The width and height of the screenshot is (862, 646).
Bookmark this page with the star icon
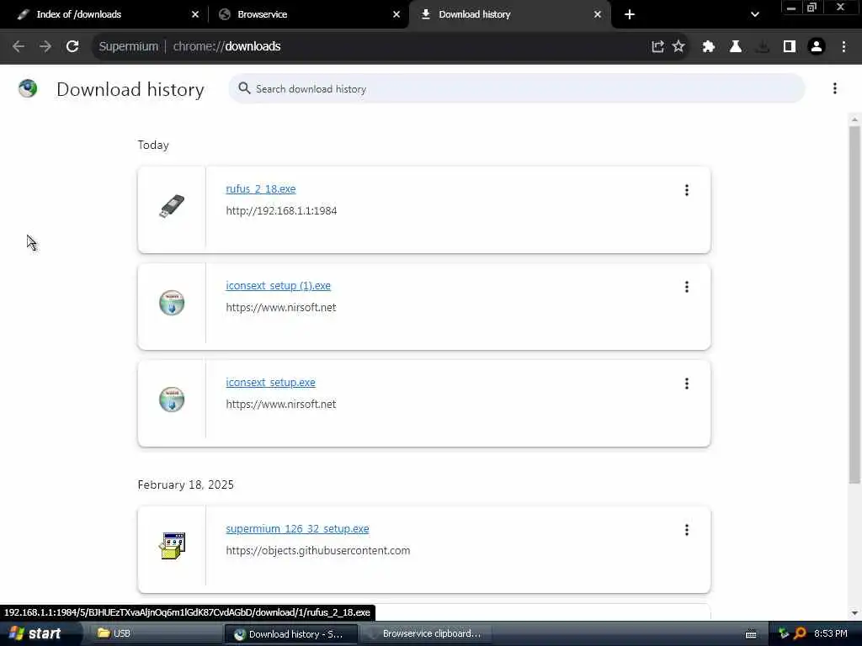point(678,47)
